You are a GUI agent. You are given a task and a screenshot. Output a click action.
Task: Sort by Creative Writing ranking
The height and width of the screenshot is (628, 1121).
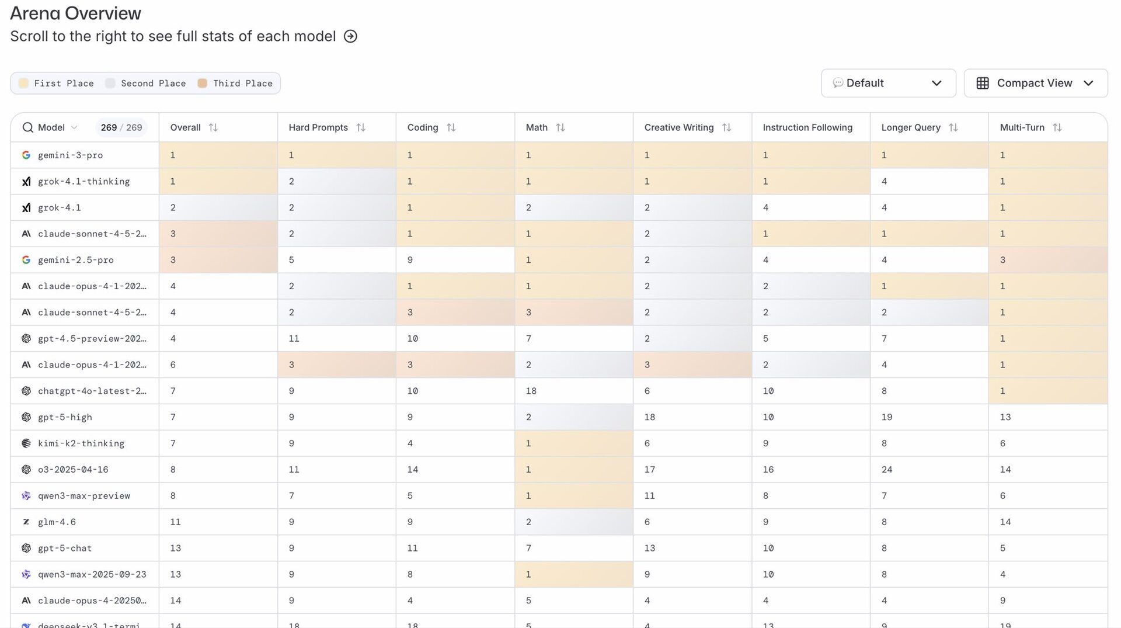tap(726, 127)
